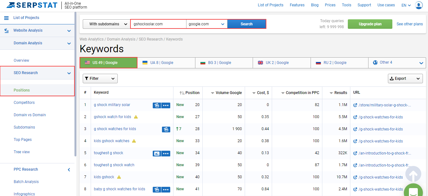Image resolution: width=428 pixels, height=196 pixels.
Task: Open Prices in the top menu
Action: (x=330, y=5)
